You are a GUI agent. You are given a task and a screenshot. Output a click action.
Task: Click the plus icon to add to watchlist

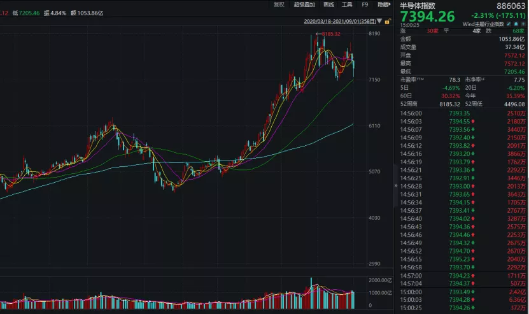(x=522, y=24)
